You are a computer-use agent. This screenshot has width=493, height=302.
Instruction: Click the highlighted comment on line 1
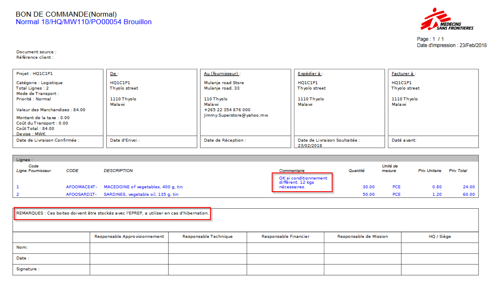tap(303, 182)
